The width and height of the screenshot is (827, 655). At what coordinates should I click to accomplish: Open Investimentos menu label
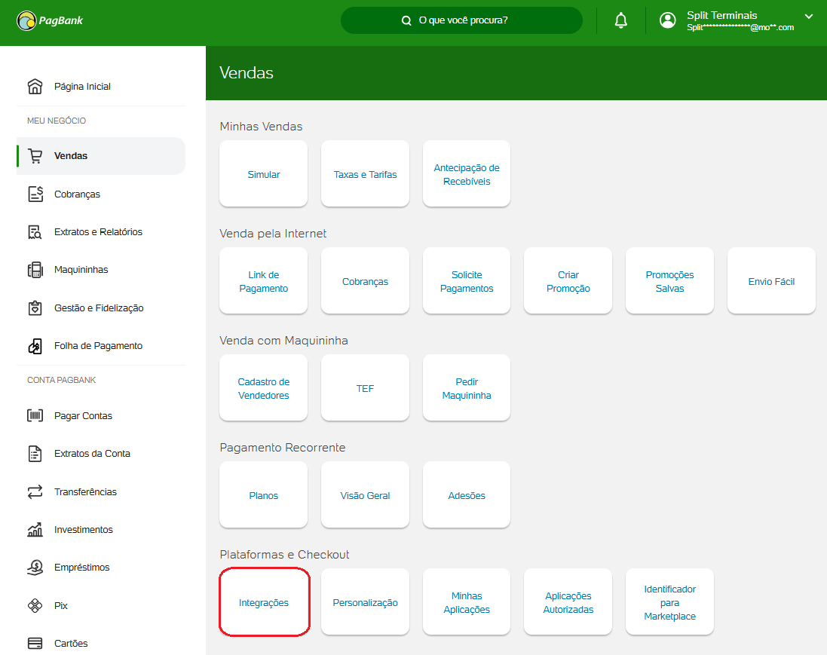84,529
